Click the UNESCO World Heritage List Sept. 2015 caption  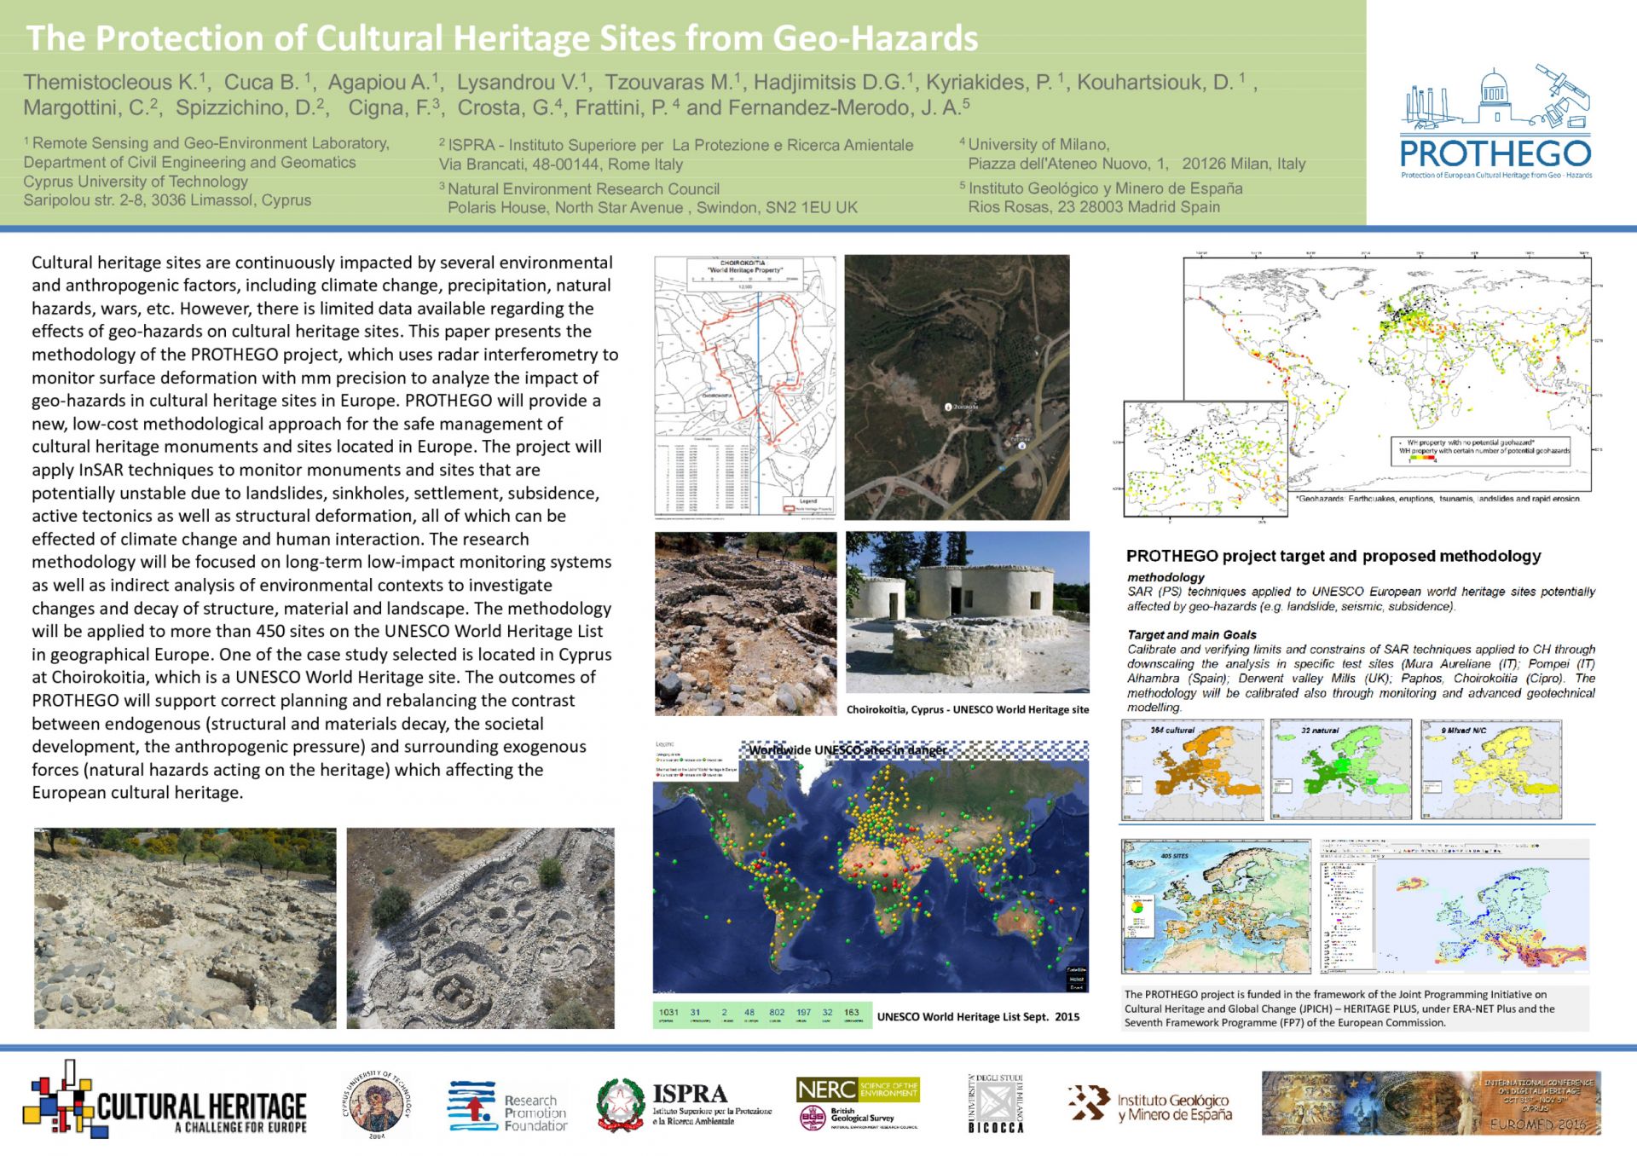click(x=978, y=1016)
